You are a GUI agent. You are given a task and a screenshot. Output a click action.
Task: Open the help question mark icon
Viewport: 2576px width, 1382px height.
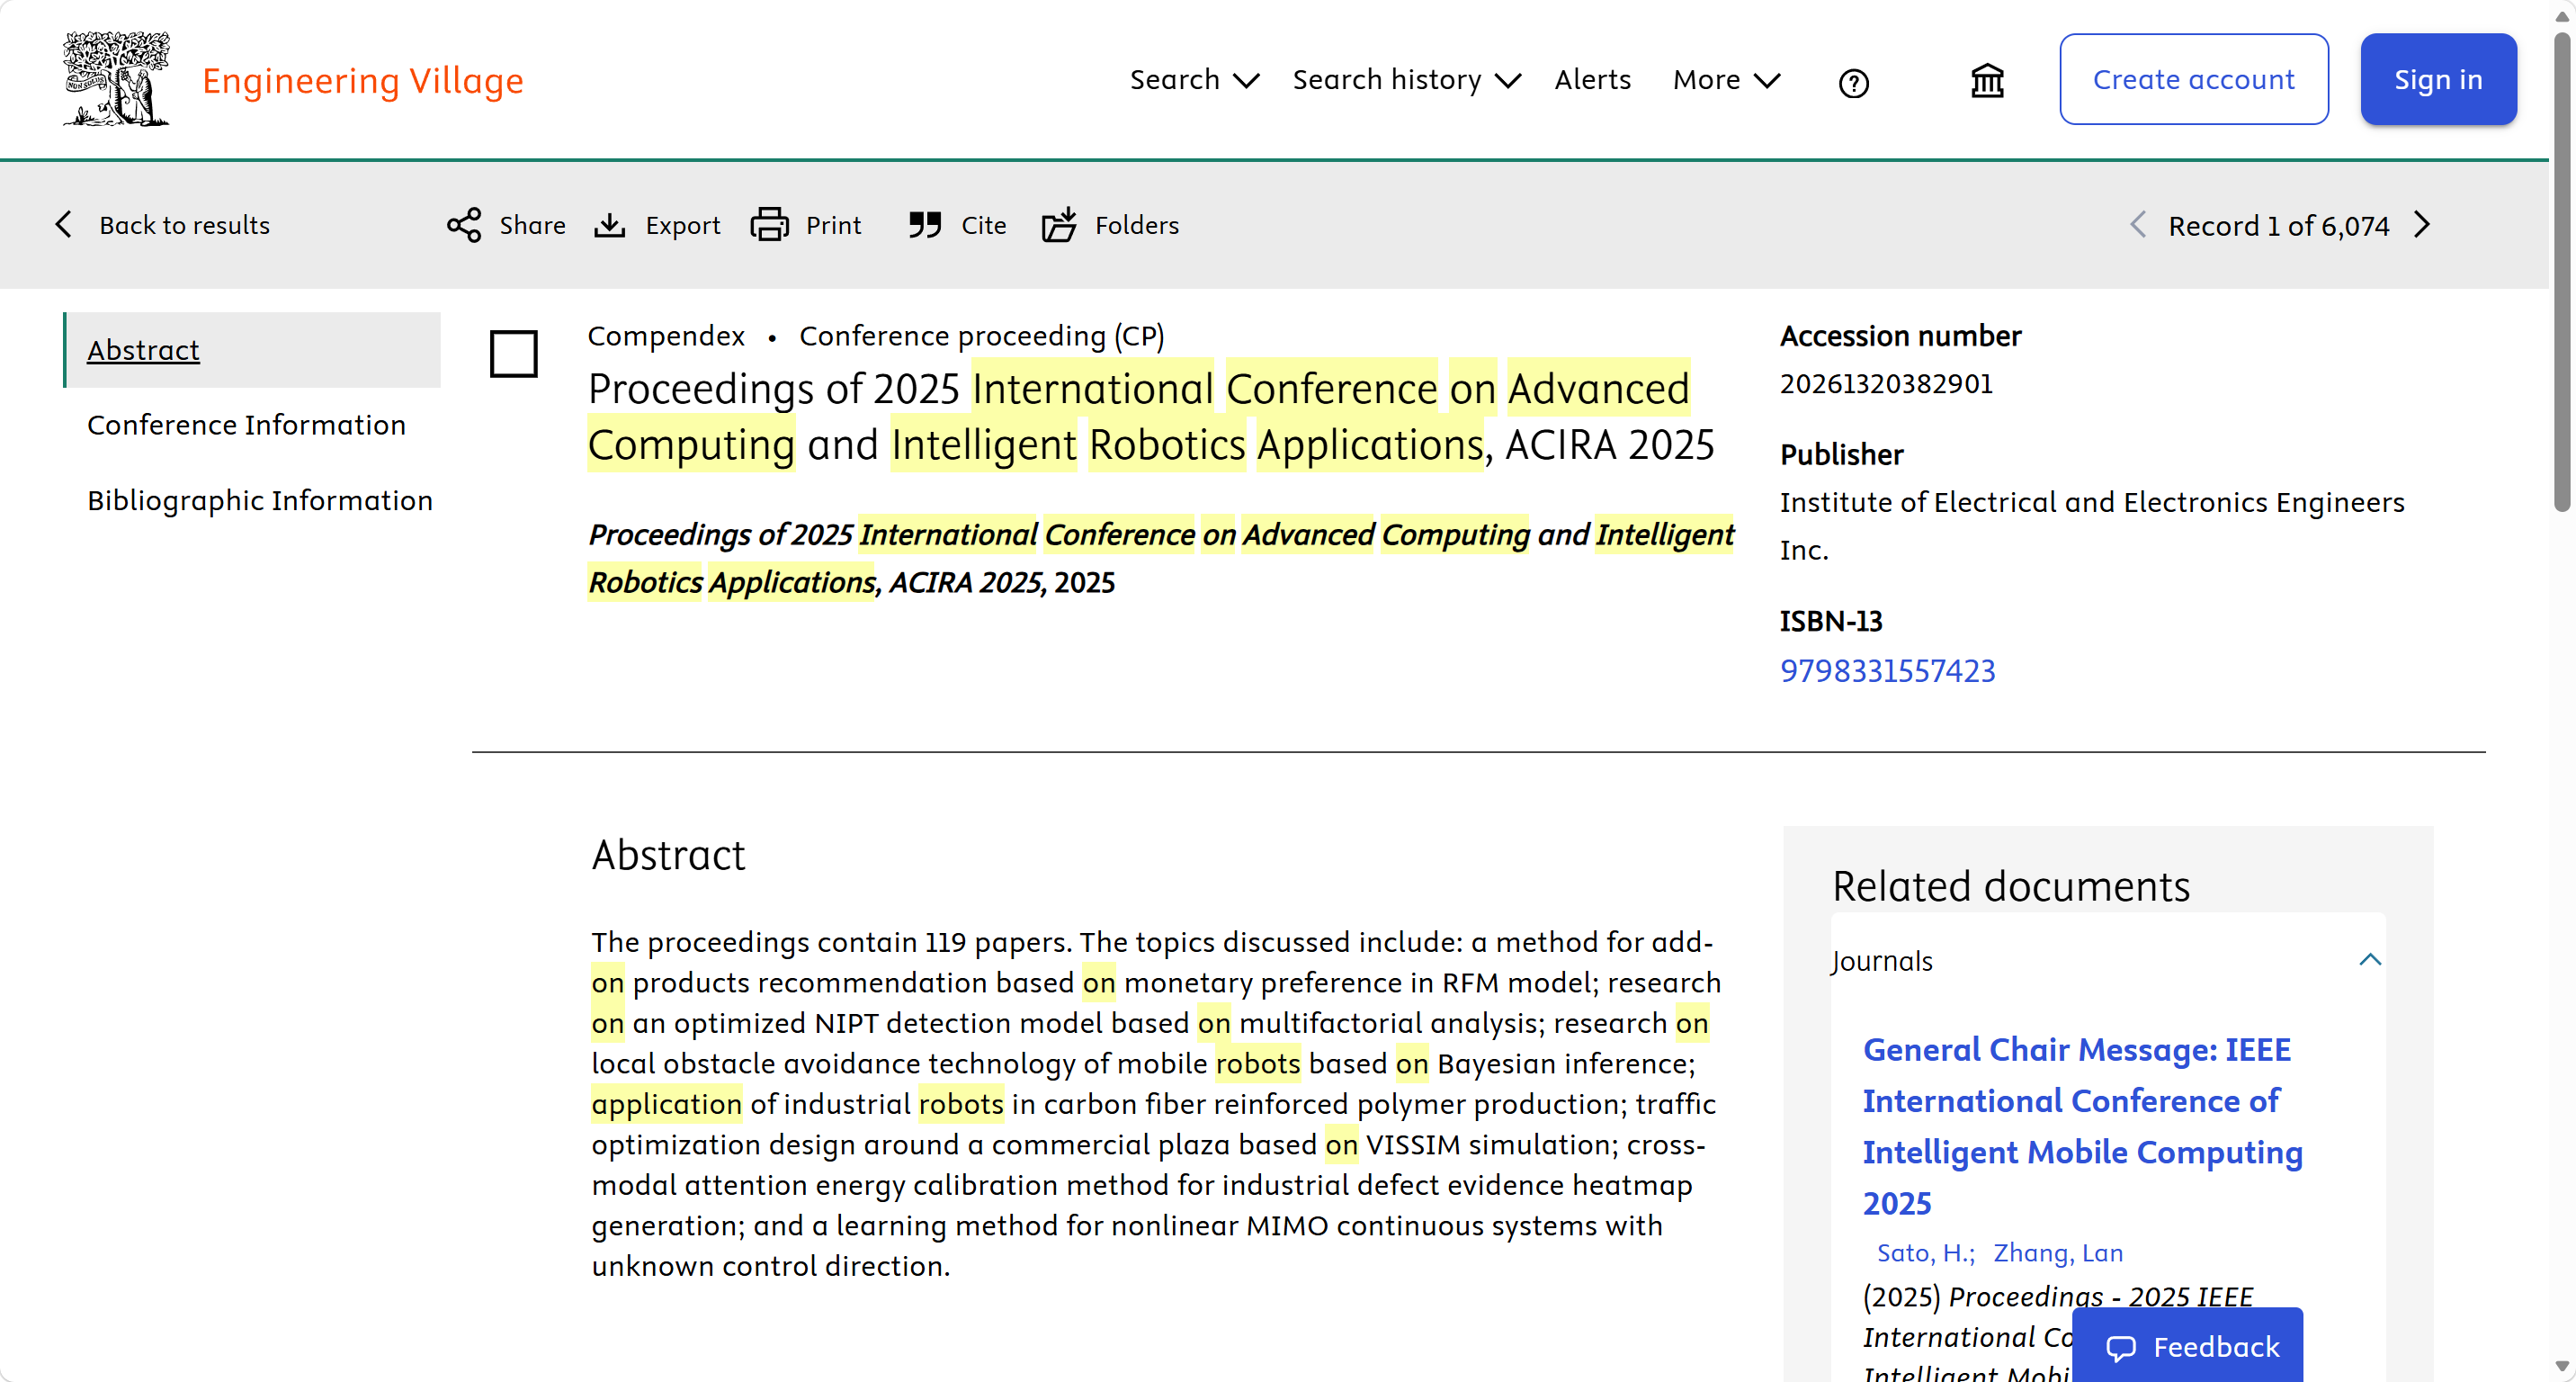pyautogui.click(x=1853, y=82)
